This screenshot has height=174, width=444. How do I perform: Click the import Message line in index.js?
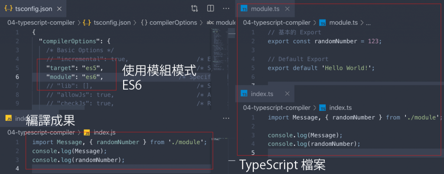coord(120,142)
